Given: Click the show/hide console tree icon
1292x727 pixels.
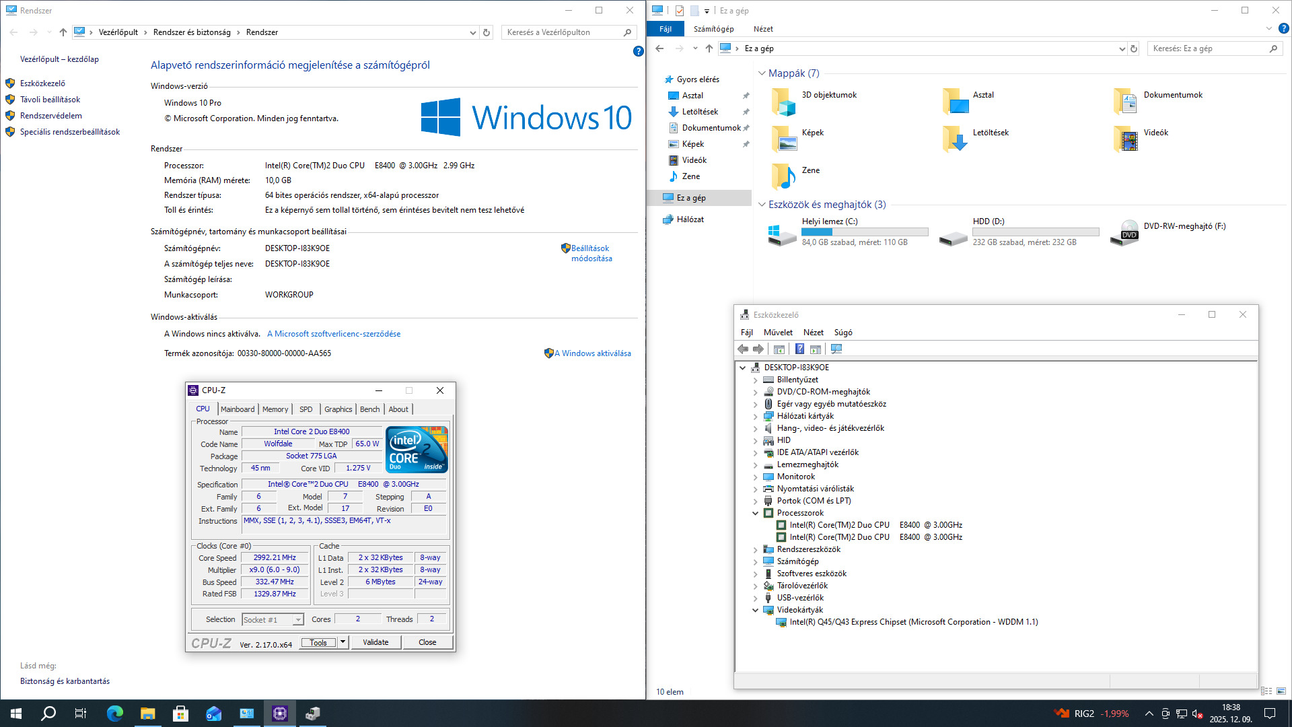Looking at the screenshot, I should coord(779,349).
